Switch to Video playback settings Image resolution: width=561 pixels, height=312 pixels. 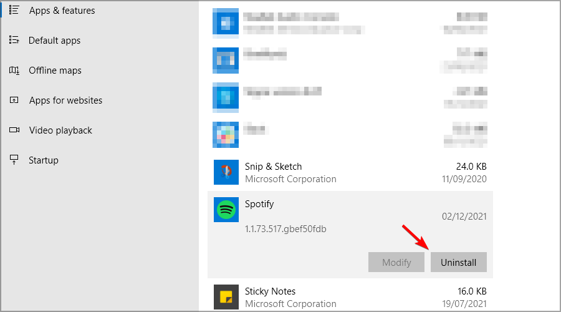[x=61, y=130]
